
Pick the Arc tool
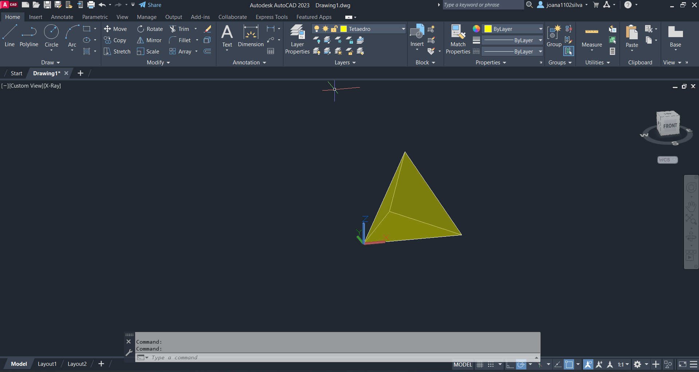pyautogui.click(x=72, y=36)
